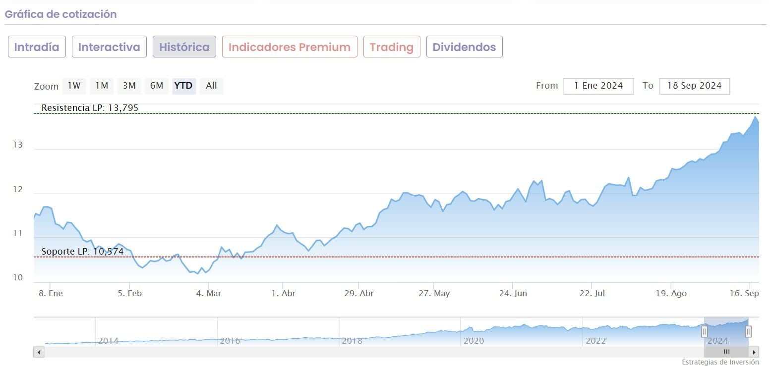This screenshot has width=770, height=366.
Task: Open the Interactiva chart tab
Action: [109, 47]
